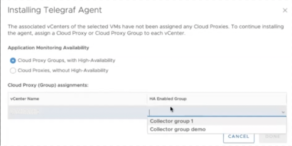Screen dimensions: 292x146
Task: Click the "Cloud Proxy Groups, with High-Availability" label text
Action: 66,61
